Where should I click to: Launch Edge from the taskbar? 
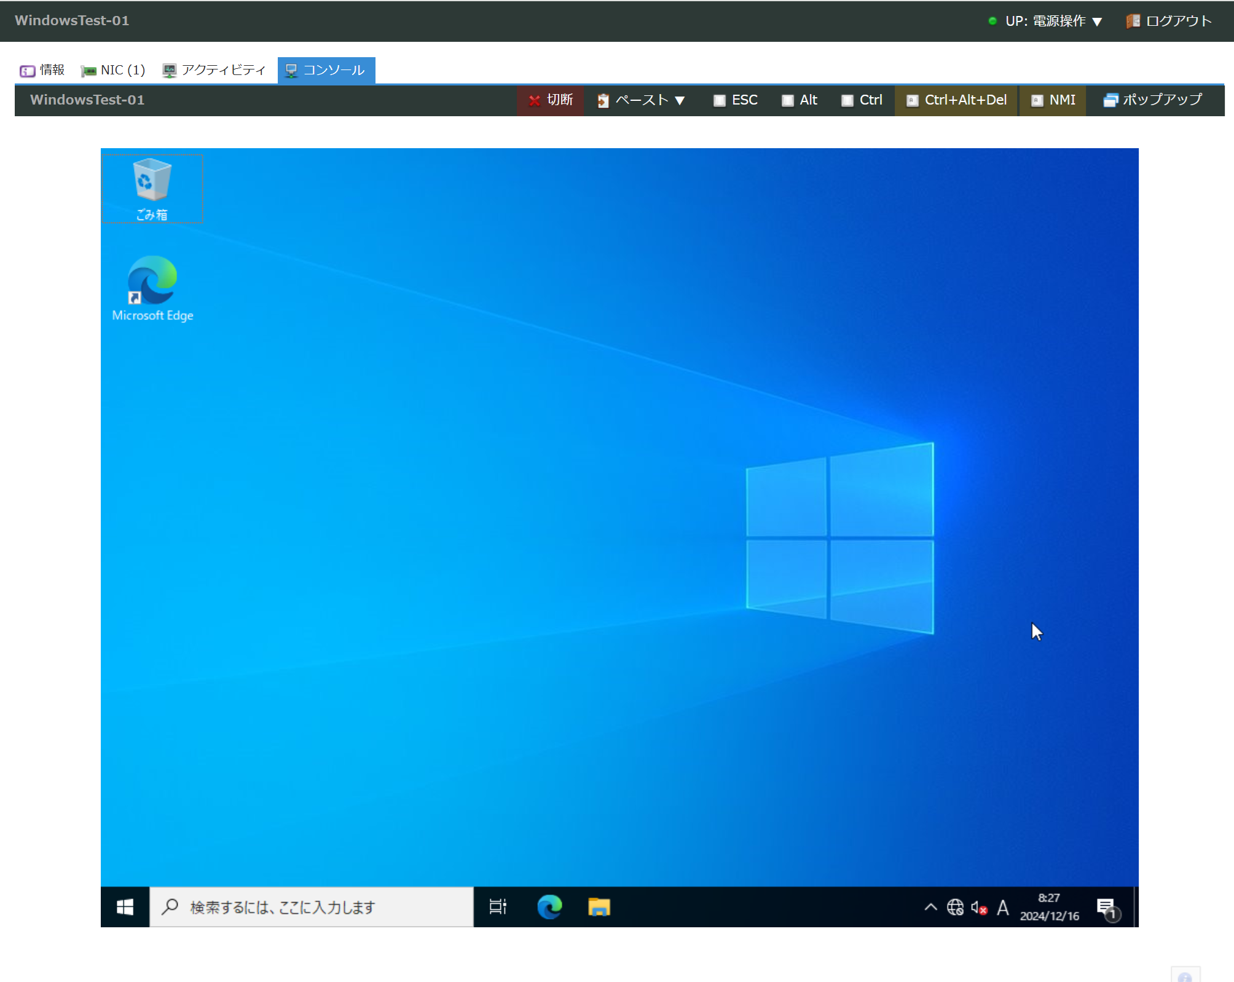point(549,907)
